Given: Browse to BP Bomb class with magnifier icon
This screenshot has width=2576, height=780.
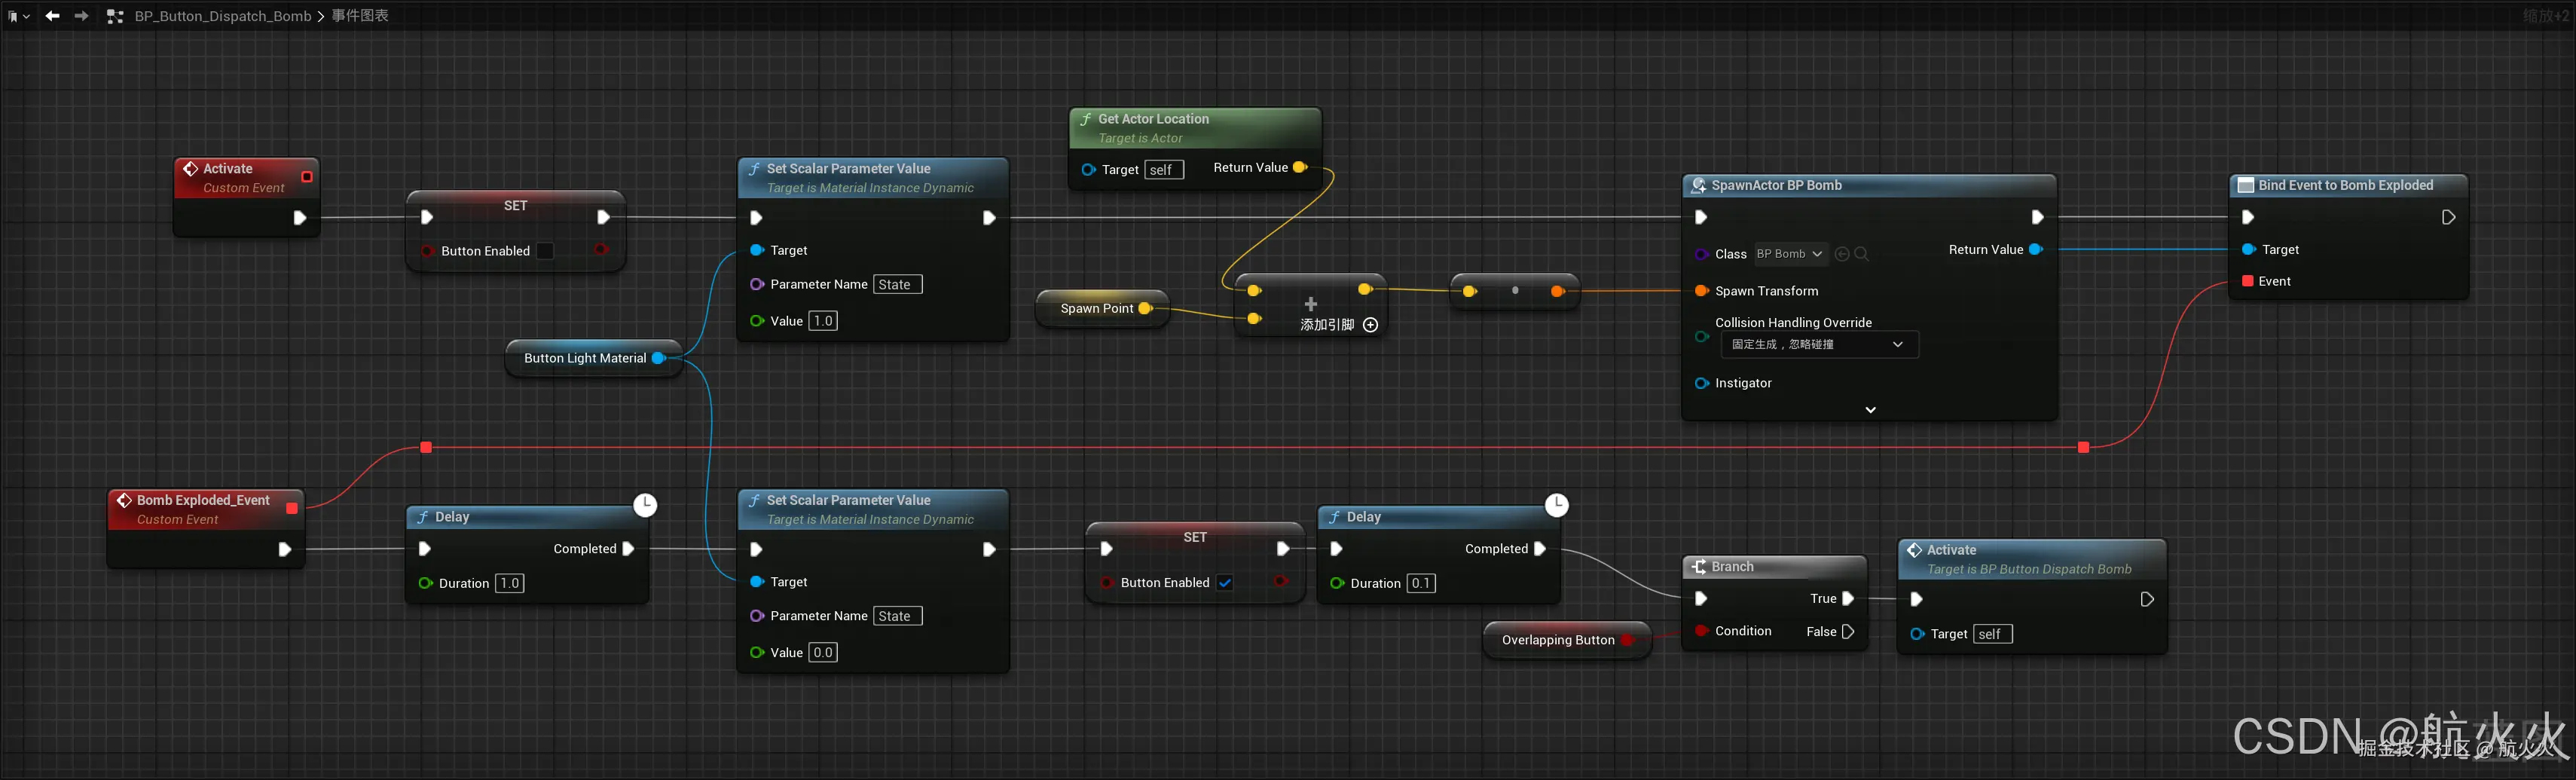Looking at the screenshot, I should [x=1861, y=254].
